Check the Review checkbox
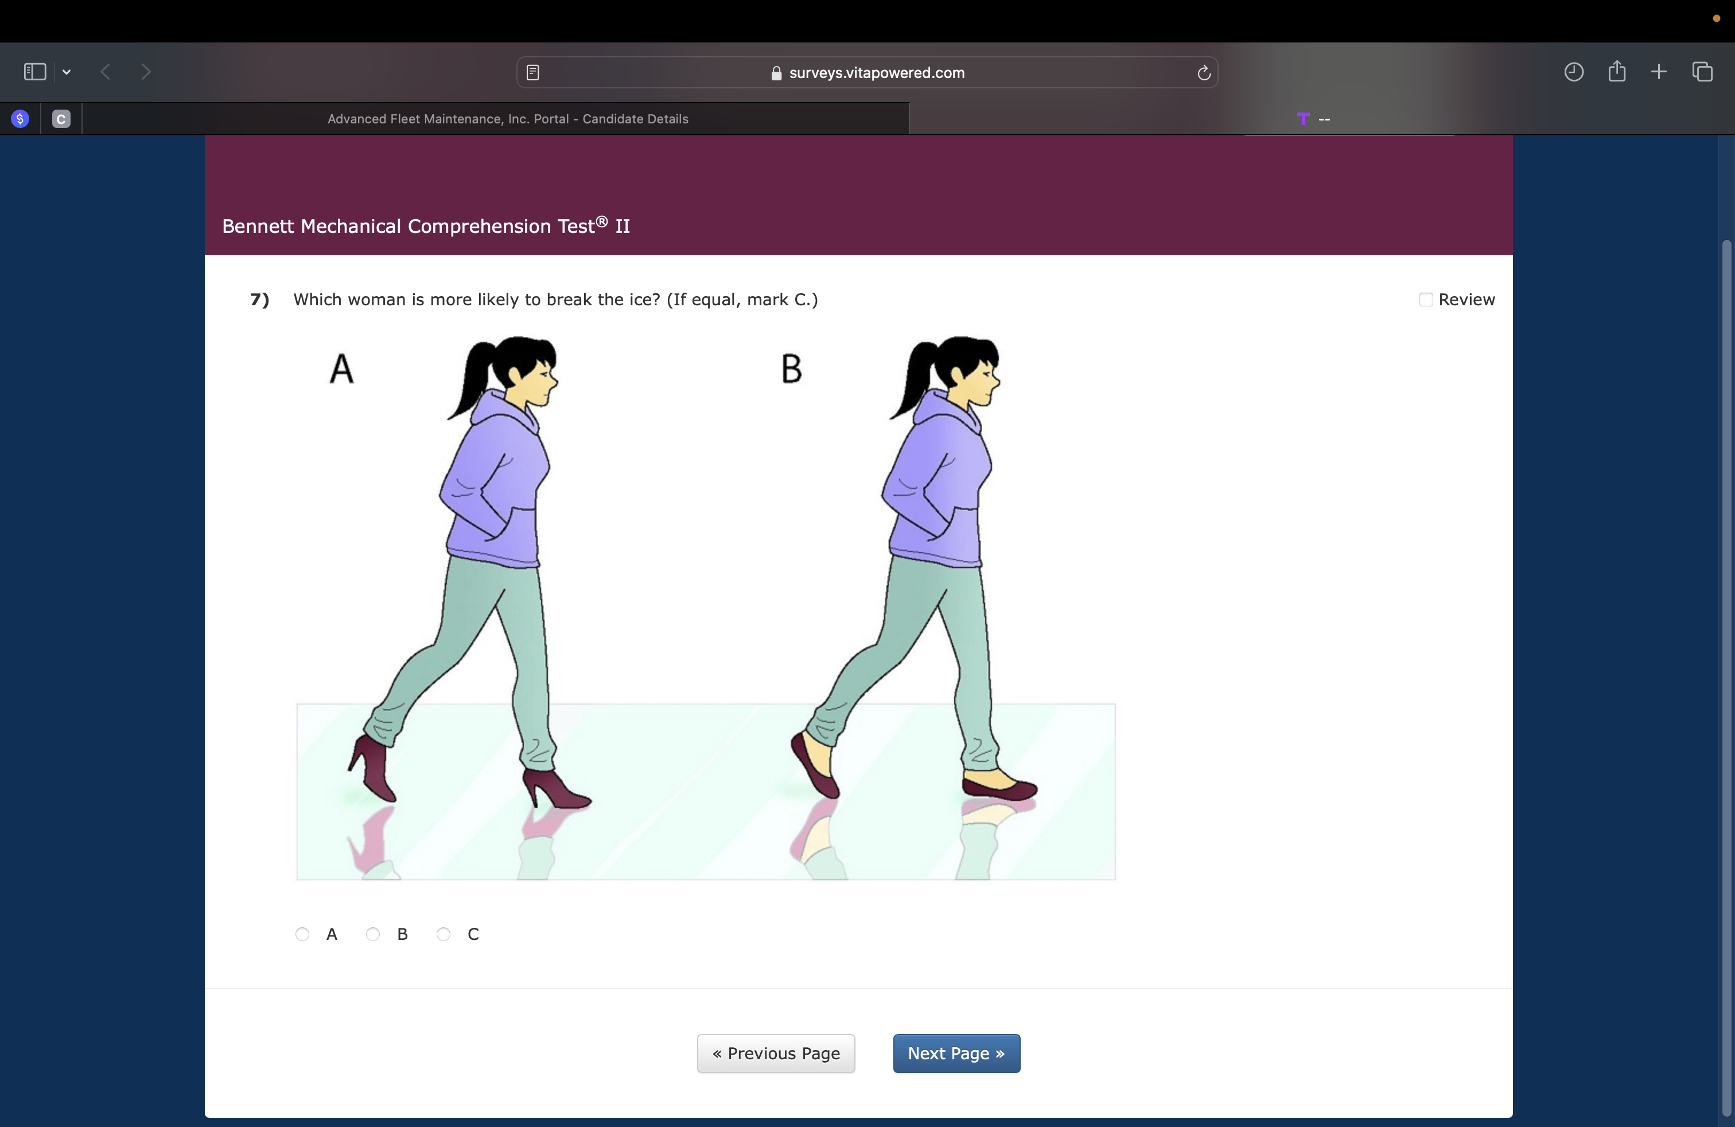 [x=1426, y=300]
